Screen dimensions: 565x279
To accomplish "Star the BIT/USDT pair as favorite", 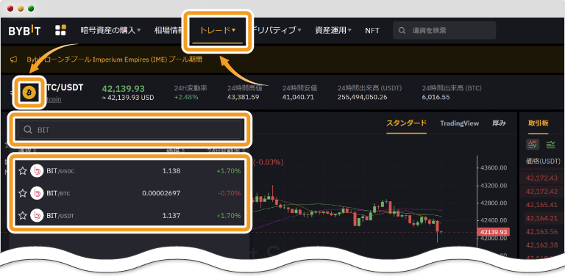I will (23, 216).
